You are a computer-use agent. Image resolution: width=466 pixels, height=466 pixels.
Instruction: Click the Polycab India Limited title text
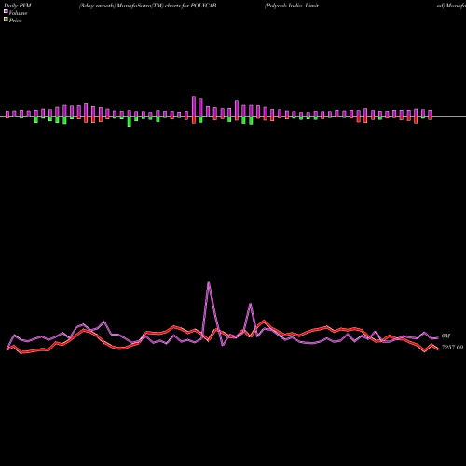click(292, 6)
